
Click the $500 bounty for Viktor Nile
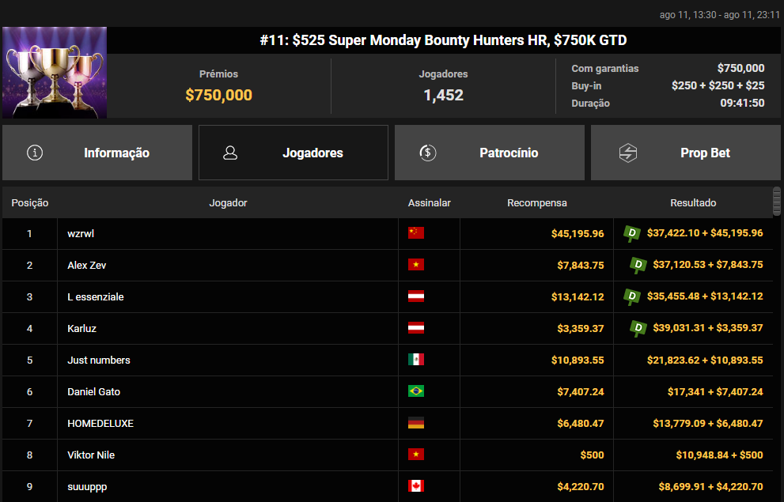click(x=592, y=455)
